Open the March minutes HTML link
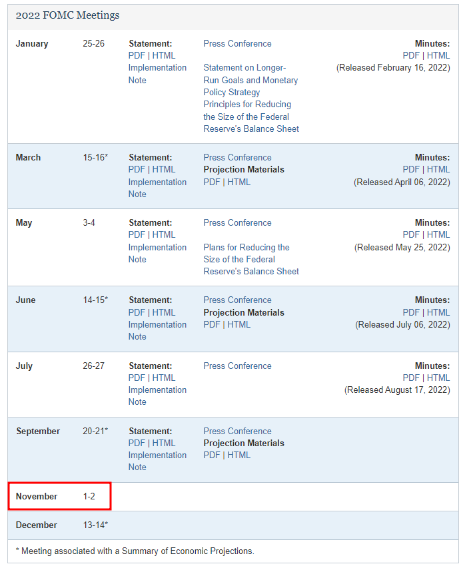The image size is (467, 568). click(438, 170)
